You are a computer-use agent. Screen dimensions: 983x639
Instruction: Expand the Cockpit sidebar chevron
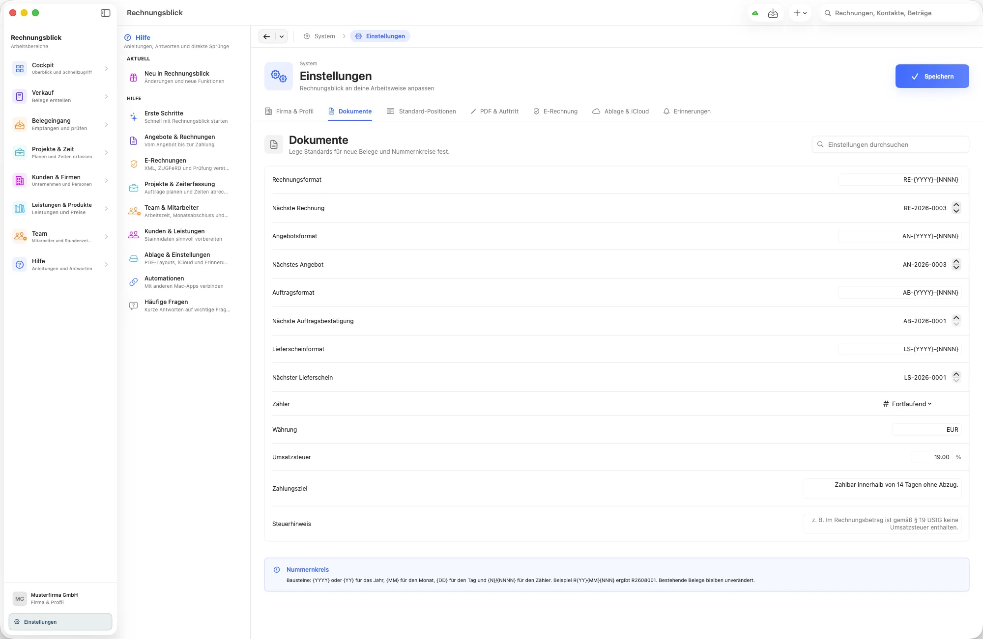point(106,69)
